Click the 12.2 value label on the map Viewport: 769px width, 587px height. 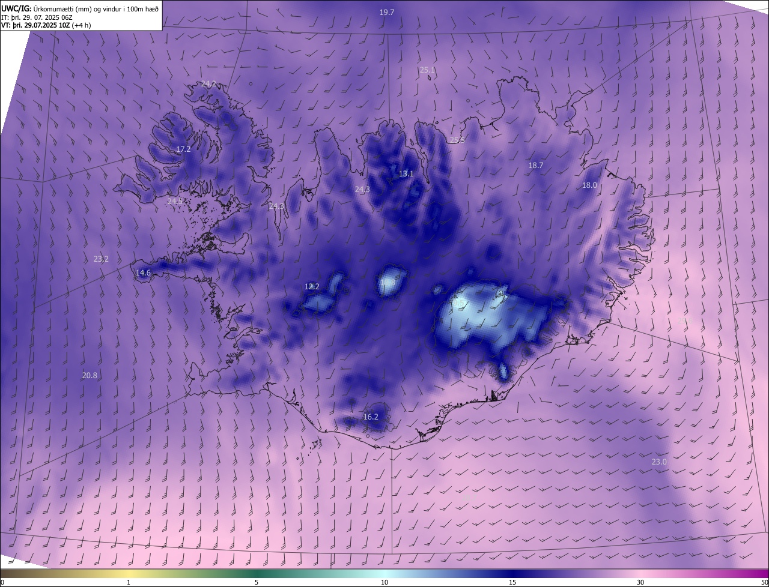[312, 287]
